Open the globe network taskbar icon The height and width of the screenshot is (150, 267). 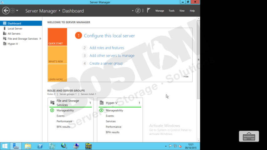[x=64, y=146]
